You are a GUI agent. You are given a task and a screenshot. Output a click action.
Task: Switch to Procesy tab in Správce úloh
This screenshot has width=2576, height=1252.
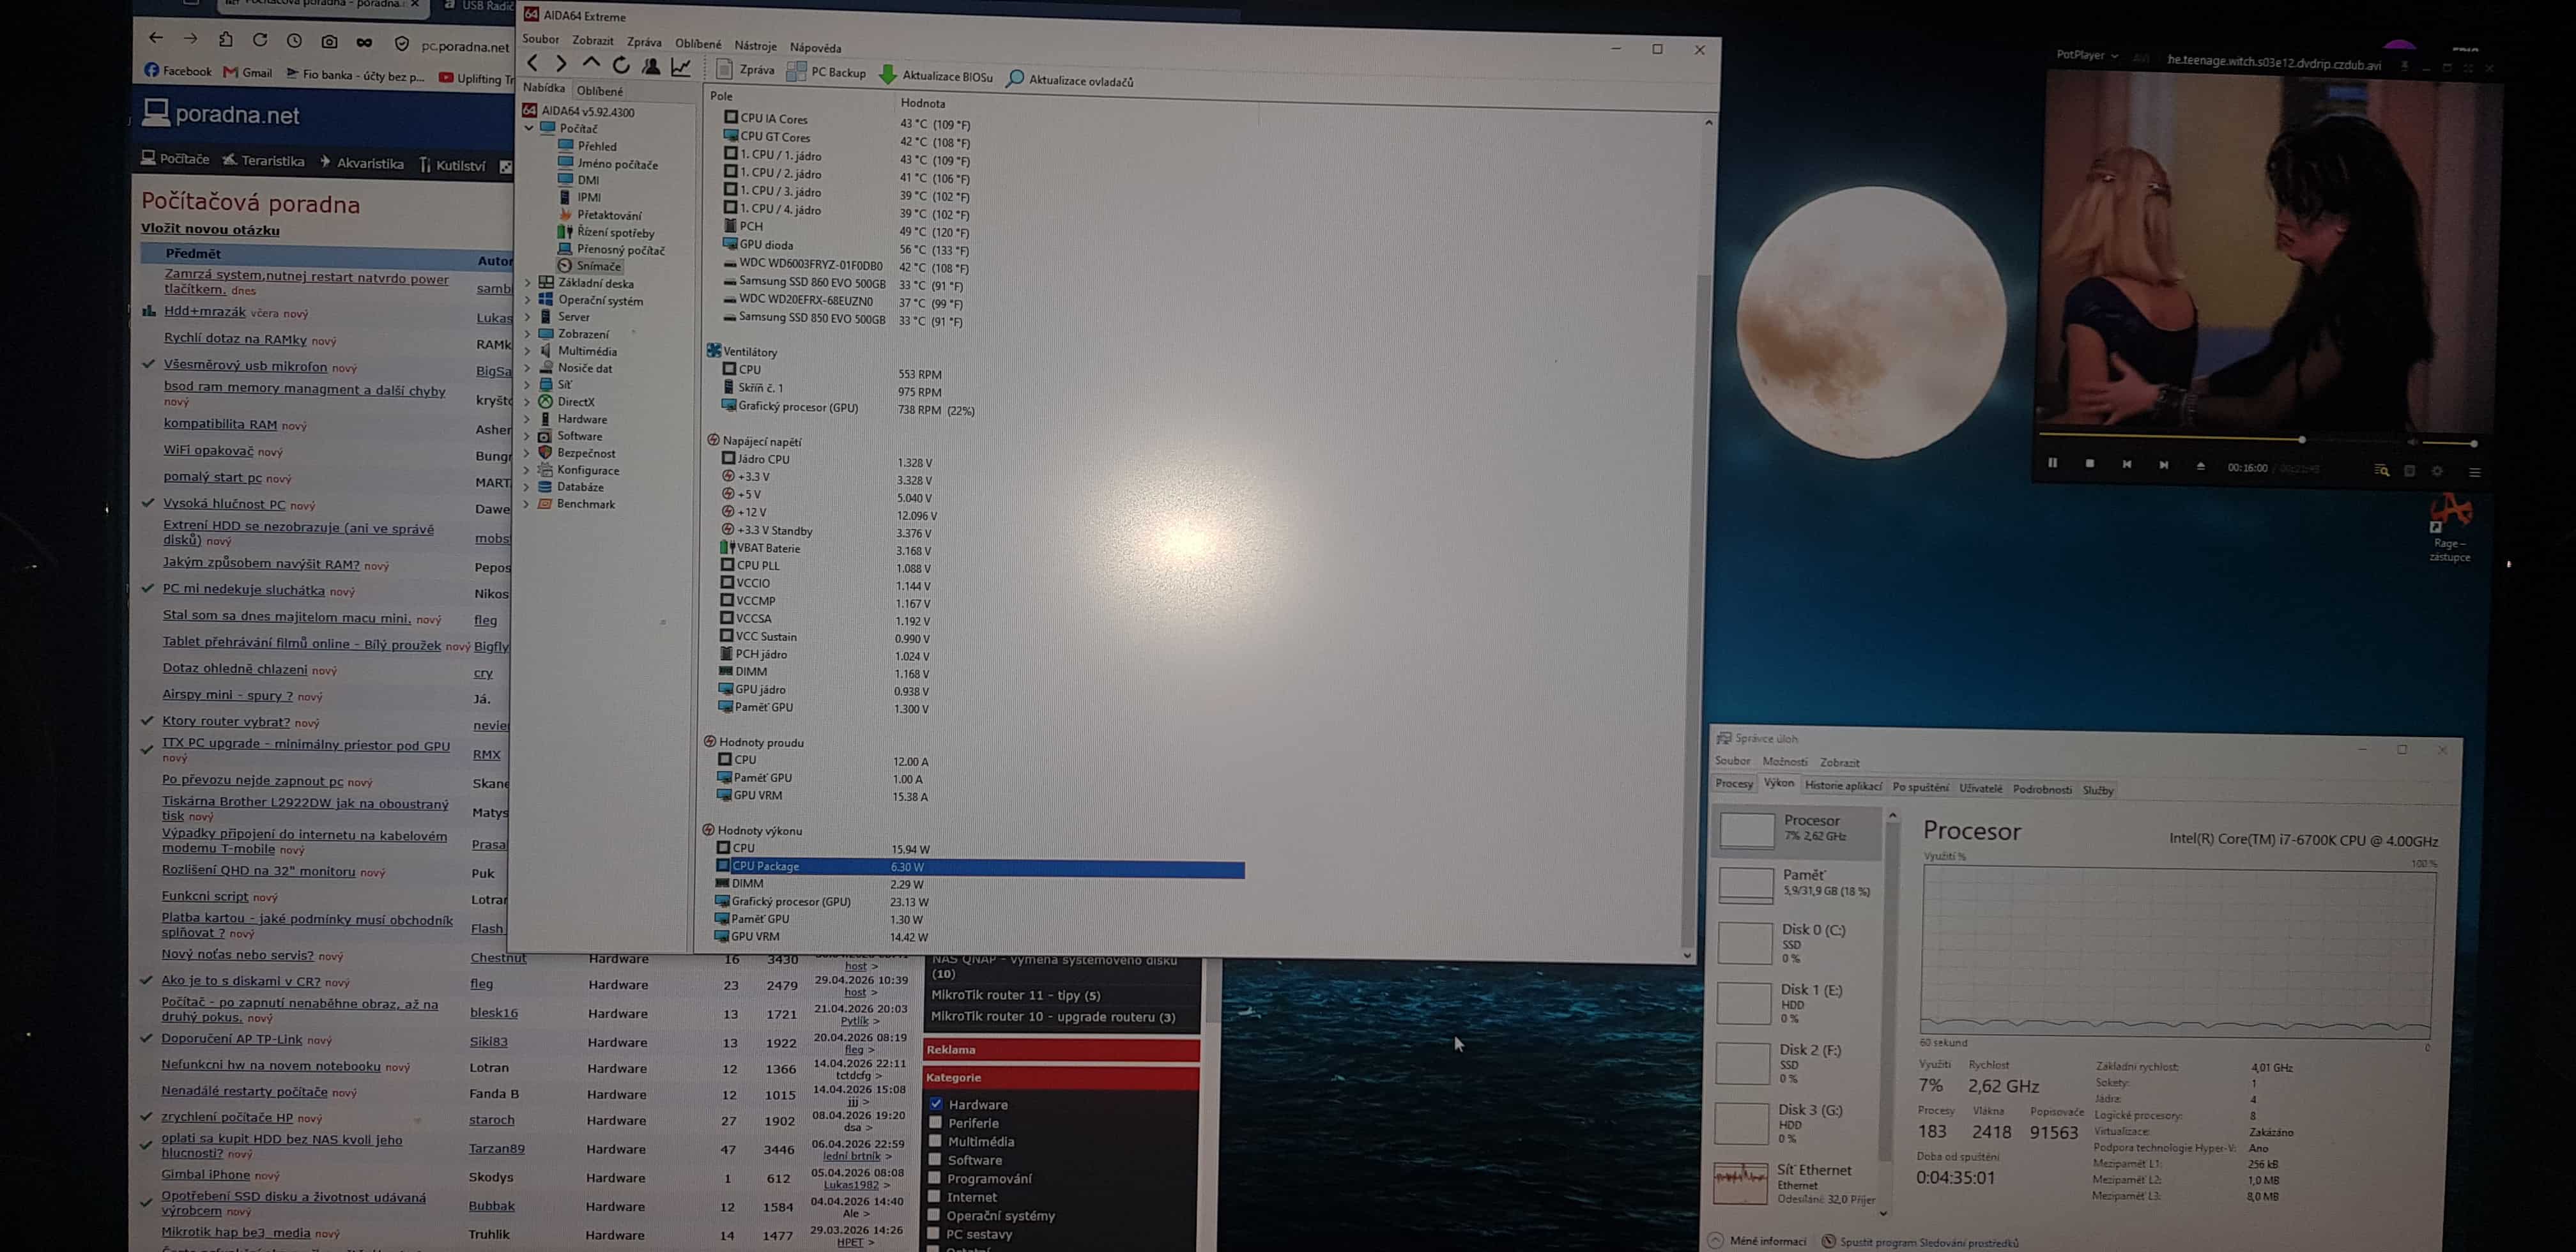1734,783
